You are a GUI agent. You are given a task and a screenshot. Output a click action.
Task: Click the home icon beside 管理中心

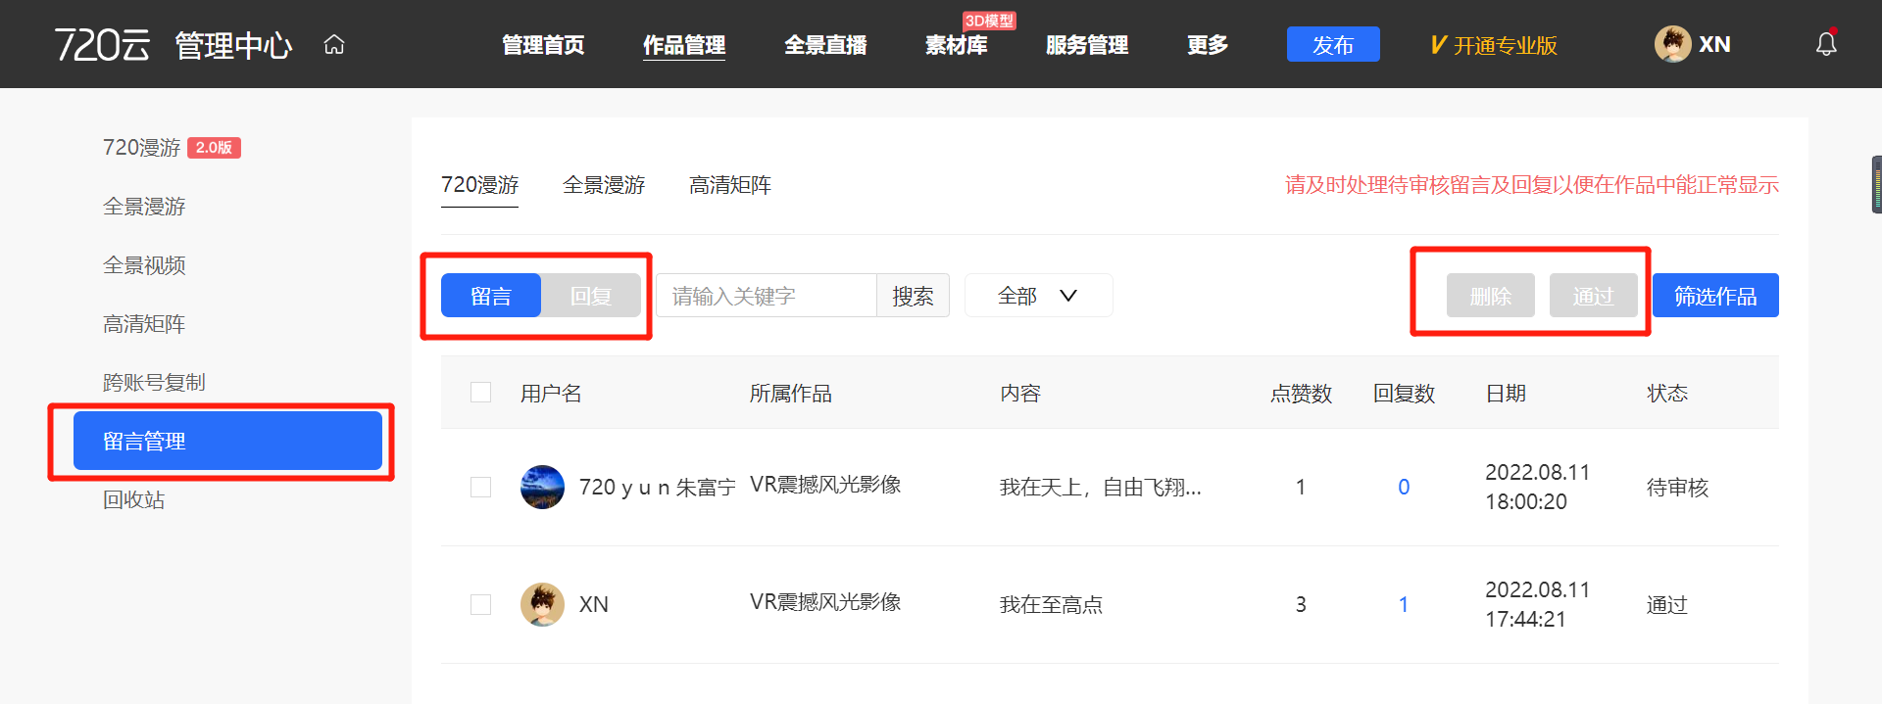coord(334,45)
